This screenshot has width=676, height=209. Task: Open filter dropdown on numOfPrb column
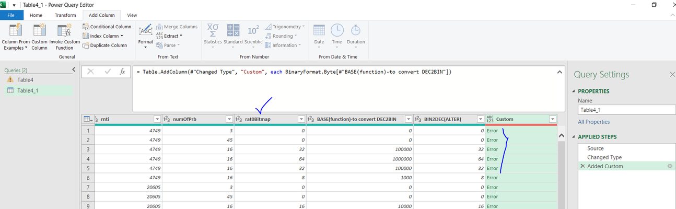tap(228, 119)
